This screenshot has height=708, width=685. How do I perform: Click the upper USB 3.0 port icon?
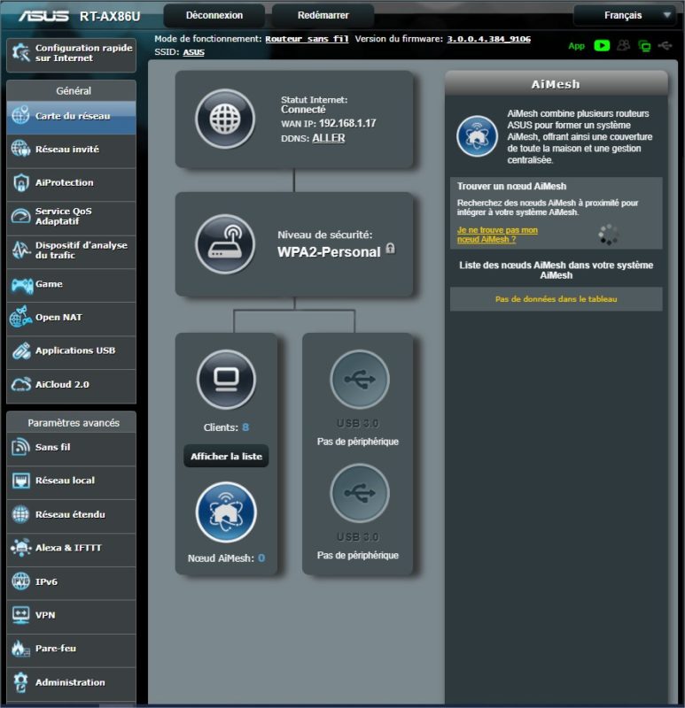[x=360, y=380]
